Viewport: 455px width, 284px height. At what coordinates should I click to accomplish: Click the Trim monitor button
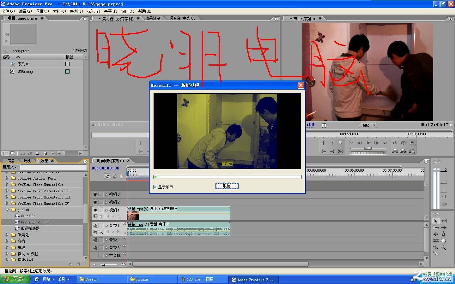pyautogui.click(x=412, y=151)
